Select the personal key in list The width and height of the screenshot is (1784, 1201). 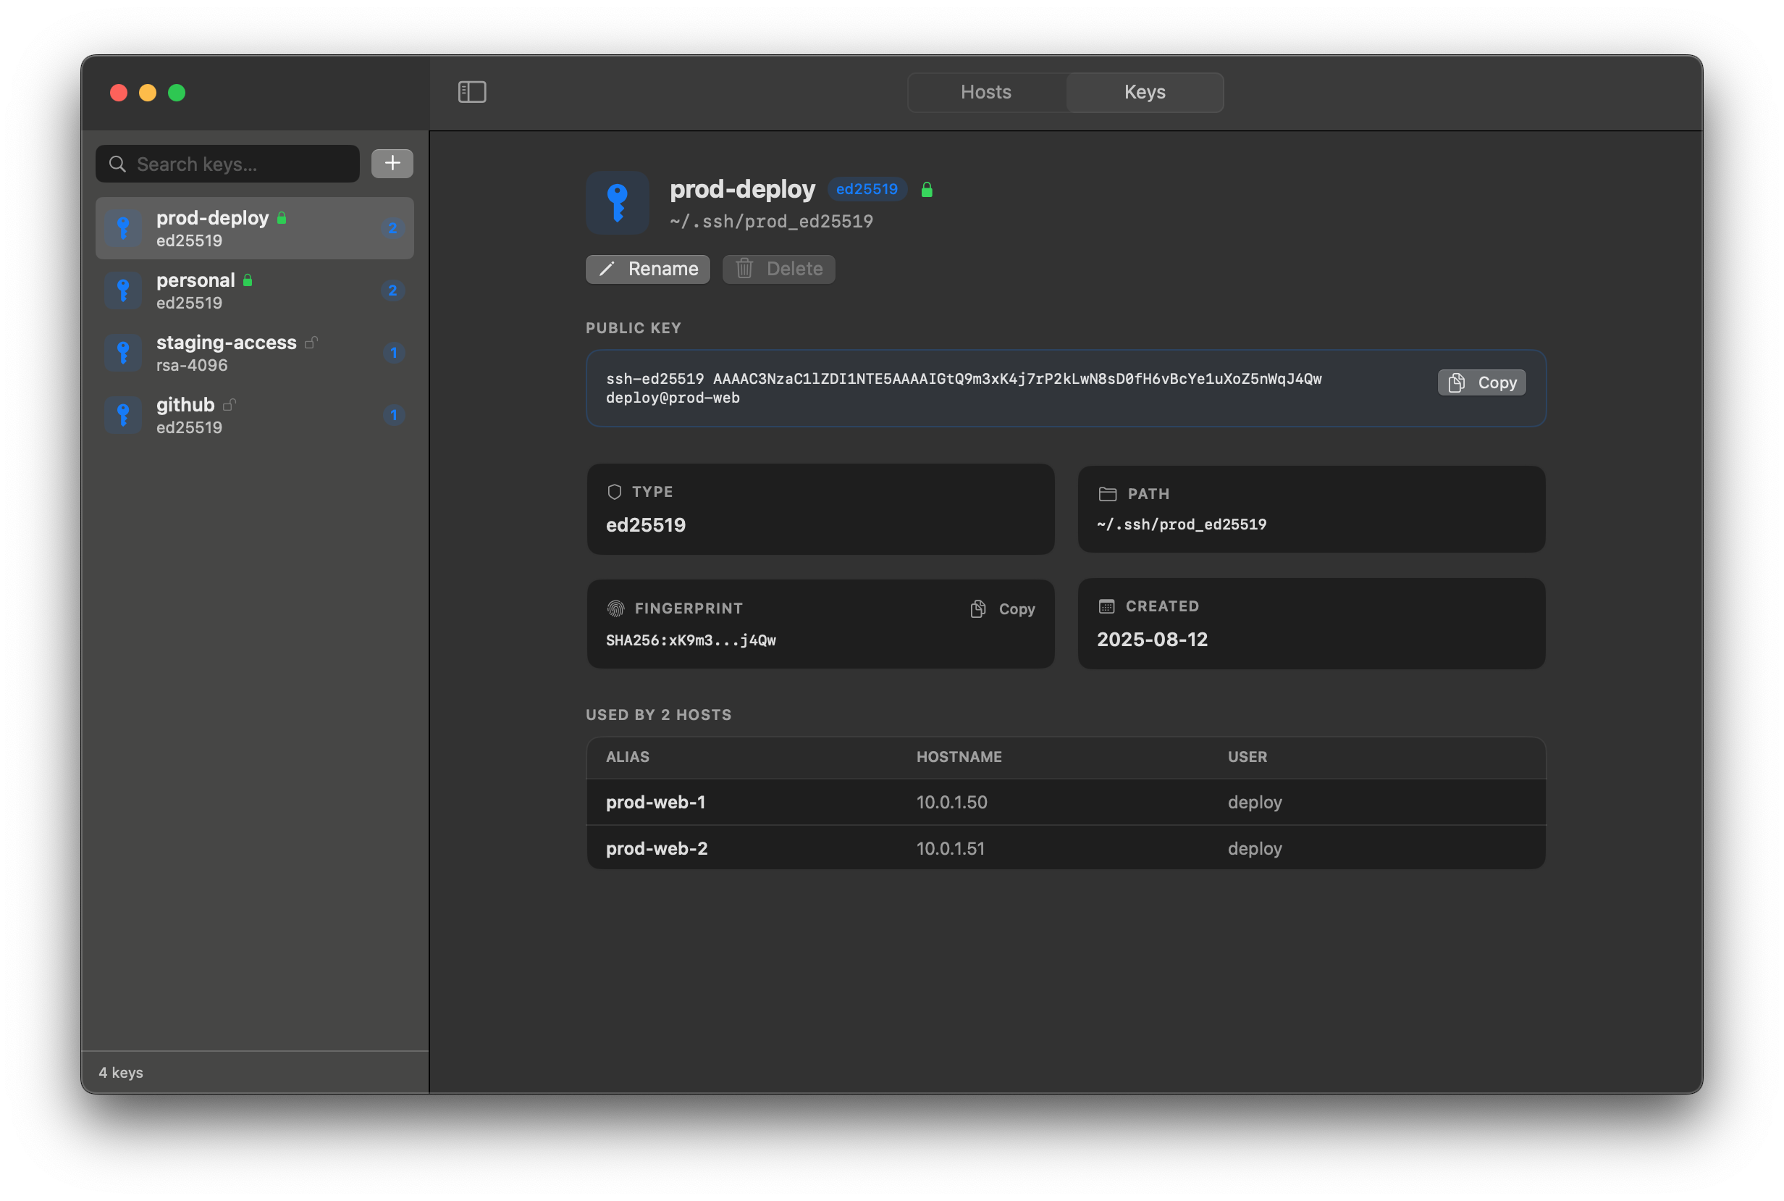tap(254, 290)
